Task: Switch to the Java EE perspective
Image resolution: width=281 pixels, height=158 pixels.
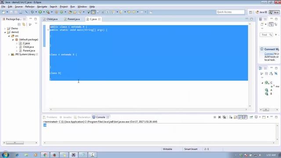Action: coord(262,12)
